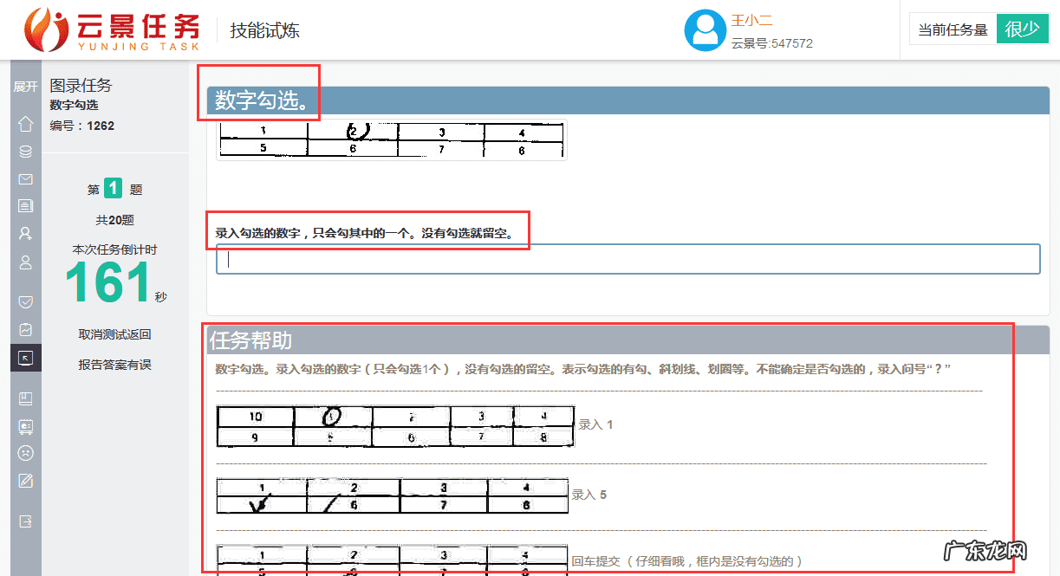This screenshot has height=576, width=1060.
Task: Open the database stack icon in the sidebar
Action: [x=25, y=152]
